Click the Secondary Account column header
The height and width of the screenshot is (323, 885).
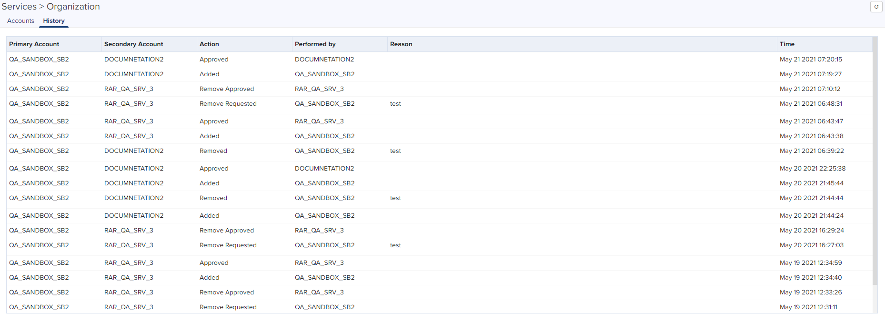(x=133, y=44)
